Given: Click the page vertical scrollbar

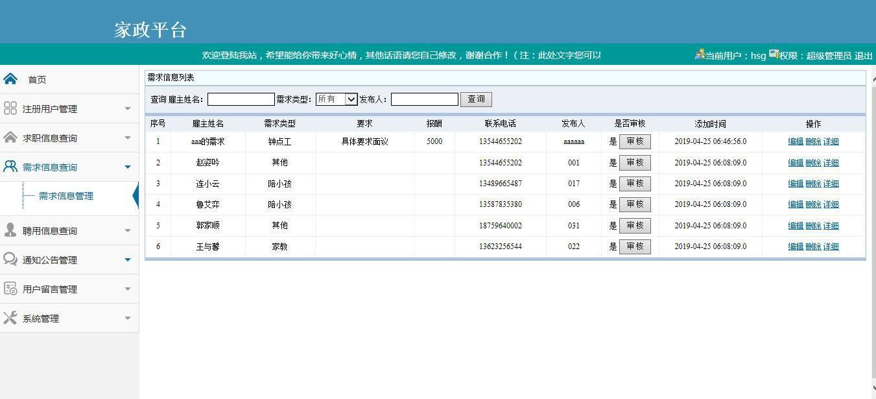Looking at the screenshot, I should click(872, 232).
